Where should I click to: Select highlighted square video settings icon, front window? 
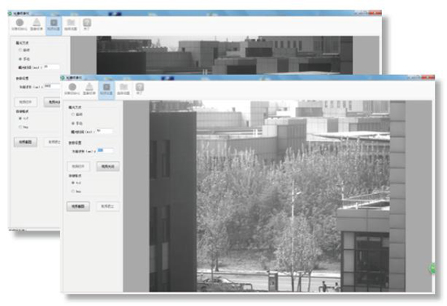pyautogui.click(x=106, y=89)
